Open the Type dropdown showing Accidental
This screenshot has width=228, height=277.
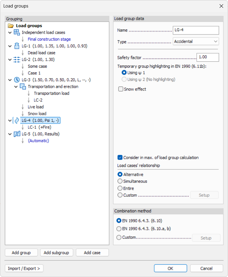pyautogui.click(x=196, y=42)
